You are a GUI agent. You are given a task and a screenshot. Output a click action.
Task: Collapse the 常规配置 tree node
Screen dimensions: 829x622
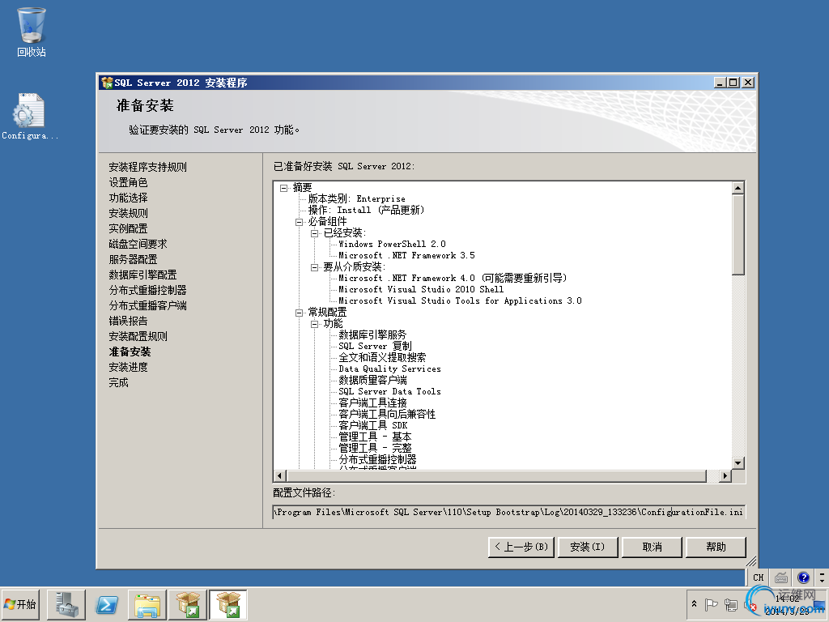298,312
